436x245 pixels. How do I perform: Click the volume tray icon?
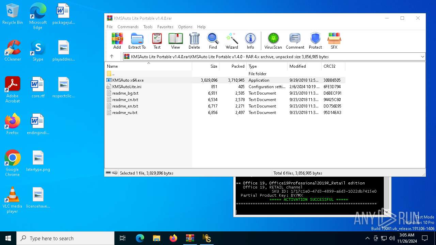392,238
